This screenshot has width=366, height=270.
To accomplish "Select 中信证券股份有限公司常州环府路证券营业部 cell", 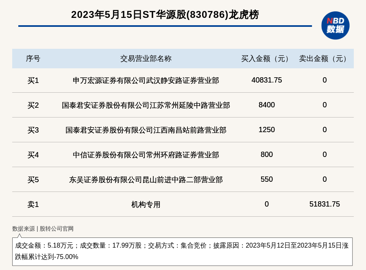I will 146,155.
